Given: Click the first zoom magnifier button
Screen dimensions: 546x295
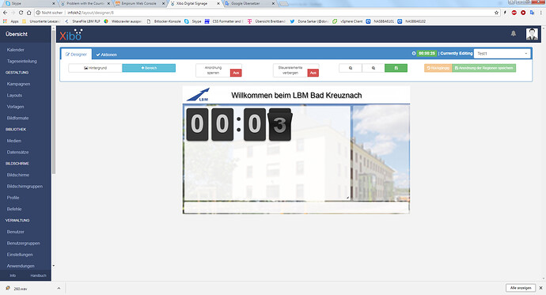Looking at the screenshot, I should coord(351,68).
